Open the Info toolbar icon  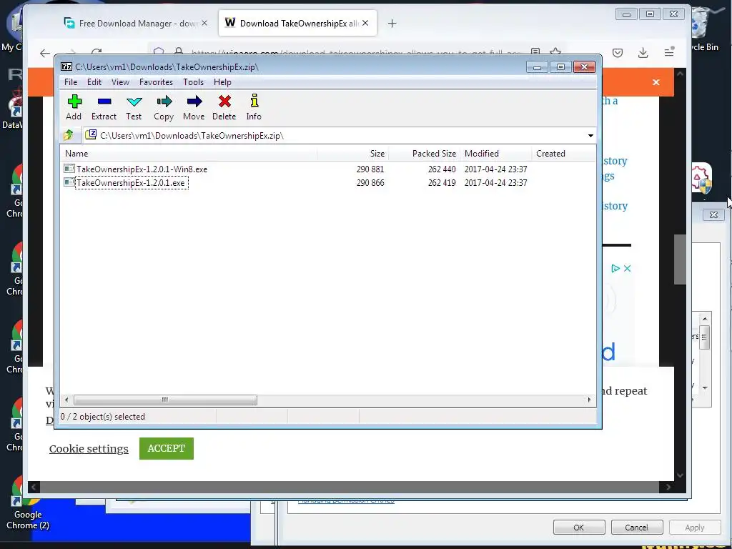pyautogui.click(x=254, y=107)
